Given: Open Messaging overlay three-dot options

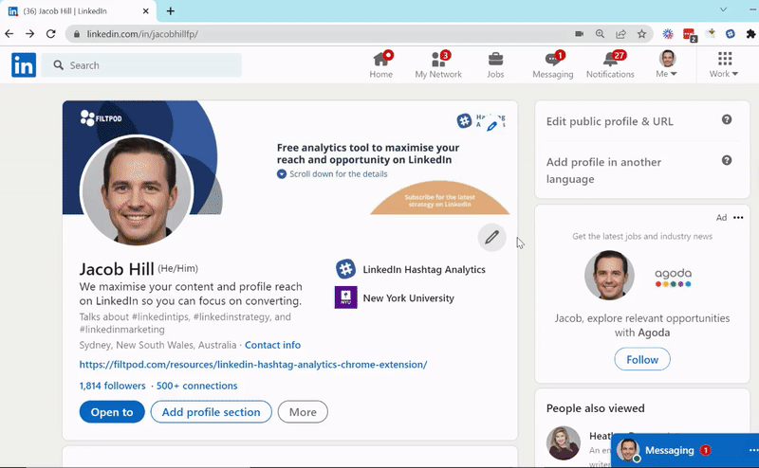Looking at the screenshot, I should (x=753, y=450).
